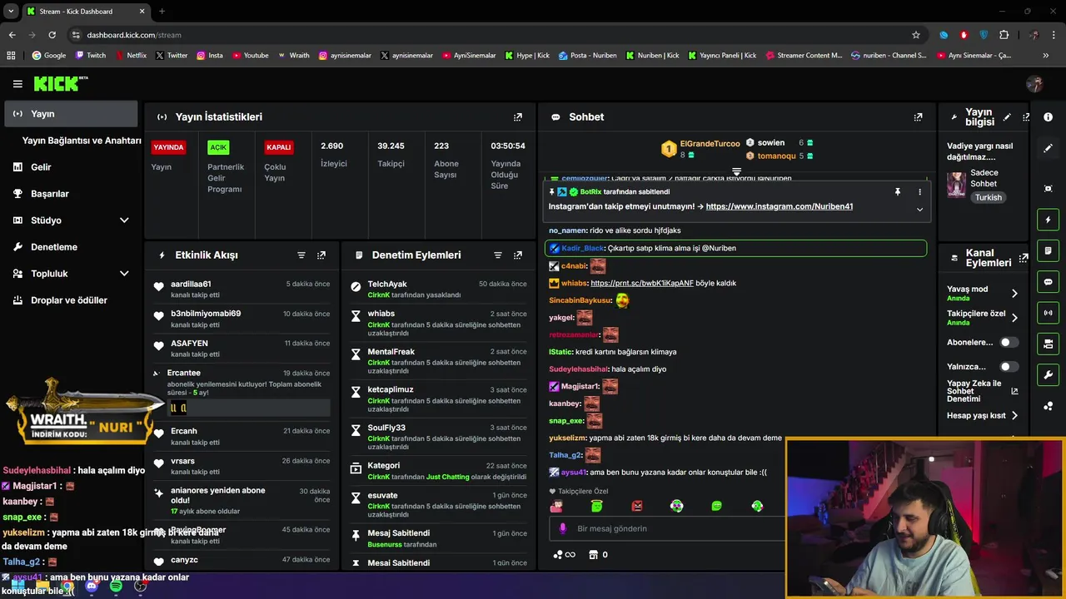Pop out the Sohbet chat panel
This screenshot has height=599, width=1066.
(x=919, y=117)
